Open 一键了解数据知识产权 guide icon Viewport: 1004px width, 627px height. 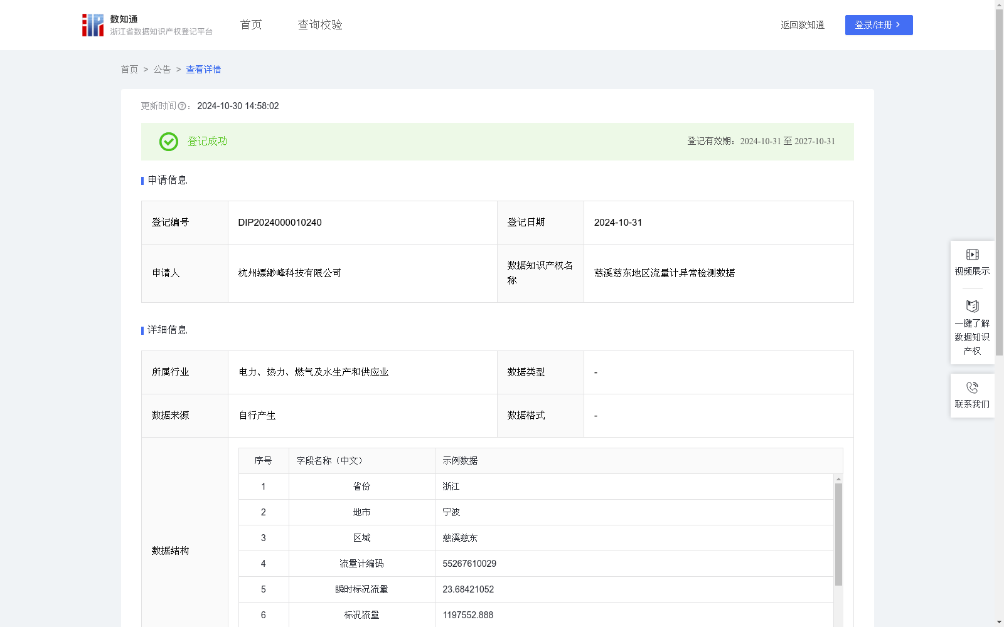[x=972, y=307]
